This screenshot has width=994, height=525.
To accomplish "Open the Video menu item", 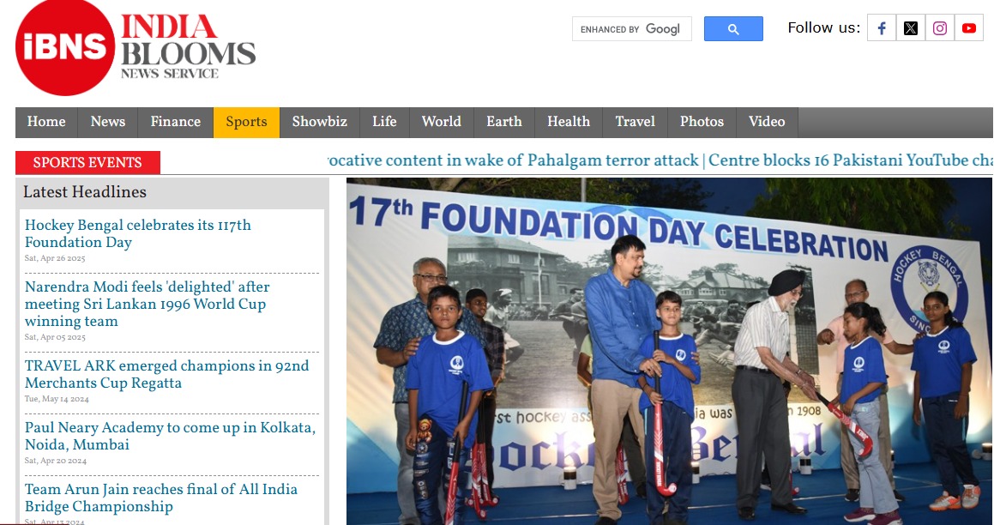I will pyautogui.click(x=767, y=122).
